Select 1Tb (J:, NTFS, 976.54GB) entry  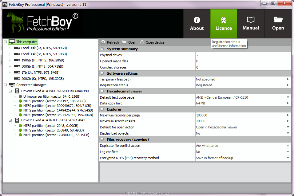(40, 73)
